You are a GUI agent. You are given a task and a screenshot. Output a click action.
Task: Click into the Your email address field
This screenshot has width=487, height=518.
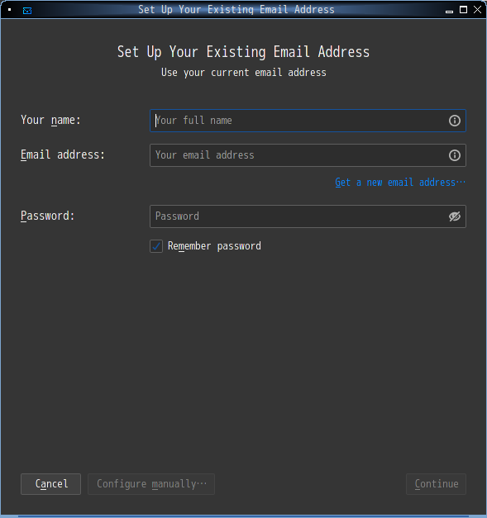coord(308,155)
